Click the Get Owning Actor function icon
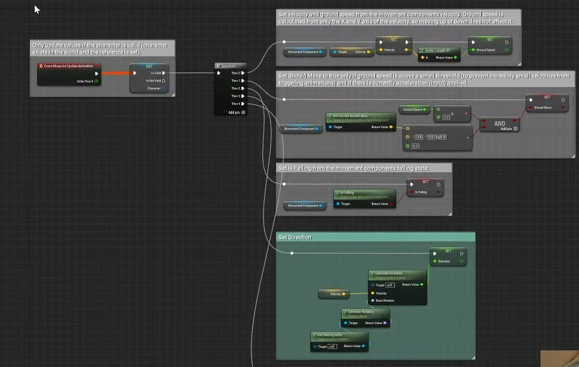This screenshot has width=579, height=367. pyautogui.click(x=314, y=334)
